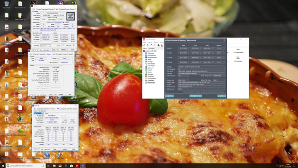Click Validate in the CPU-Z CPU window
The image size is (298, 168).
[x=63, y=50]
